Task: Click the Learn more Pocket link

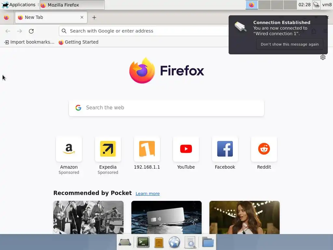Action: tap(148, 193)
